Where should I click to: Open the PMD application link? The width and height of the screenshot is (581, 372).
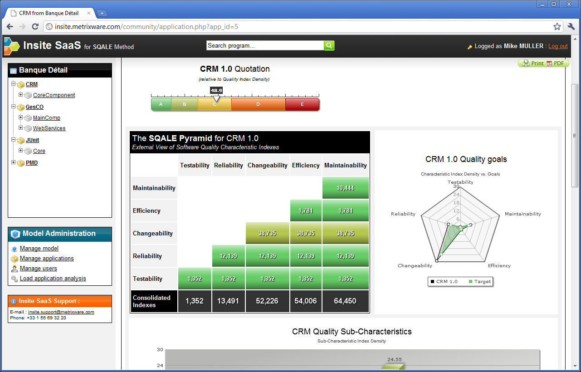tap(32, 163)
